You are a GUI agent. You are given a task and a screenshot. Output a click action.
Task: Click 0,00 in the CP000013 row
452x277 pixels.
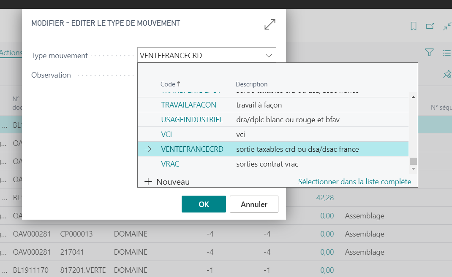pyautogui.click(x=327, y=234)
